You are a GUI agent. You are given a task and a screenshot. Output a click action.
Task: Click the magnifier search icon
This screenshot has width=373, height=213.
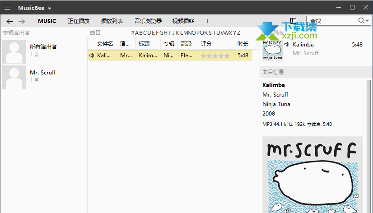coord(361,21)
